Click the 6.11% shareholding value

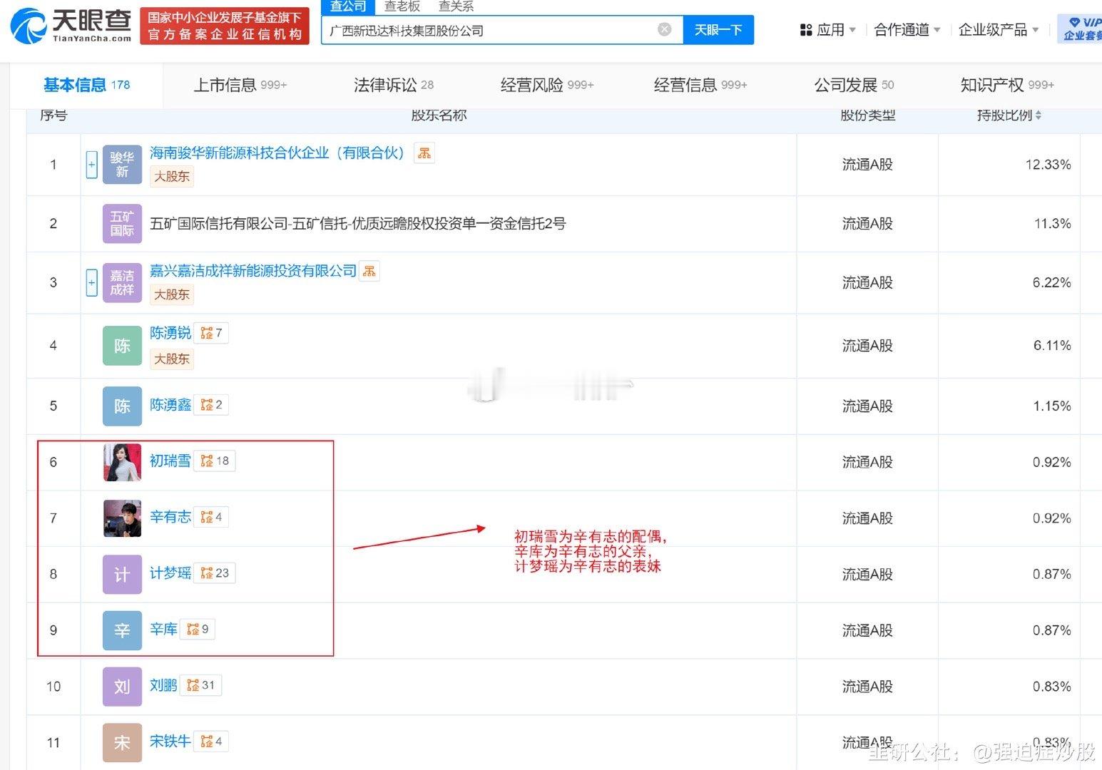1052,346
